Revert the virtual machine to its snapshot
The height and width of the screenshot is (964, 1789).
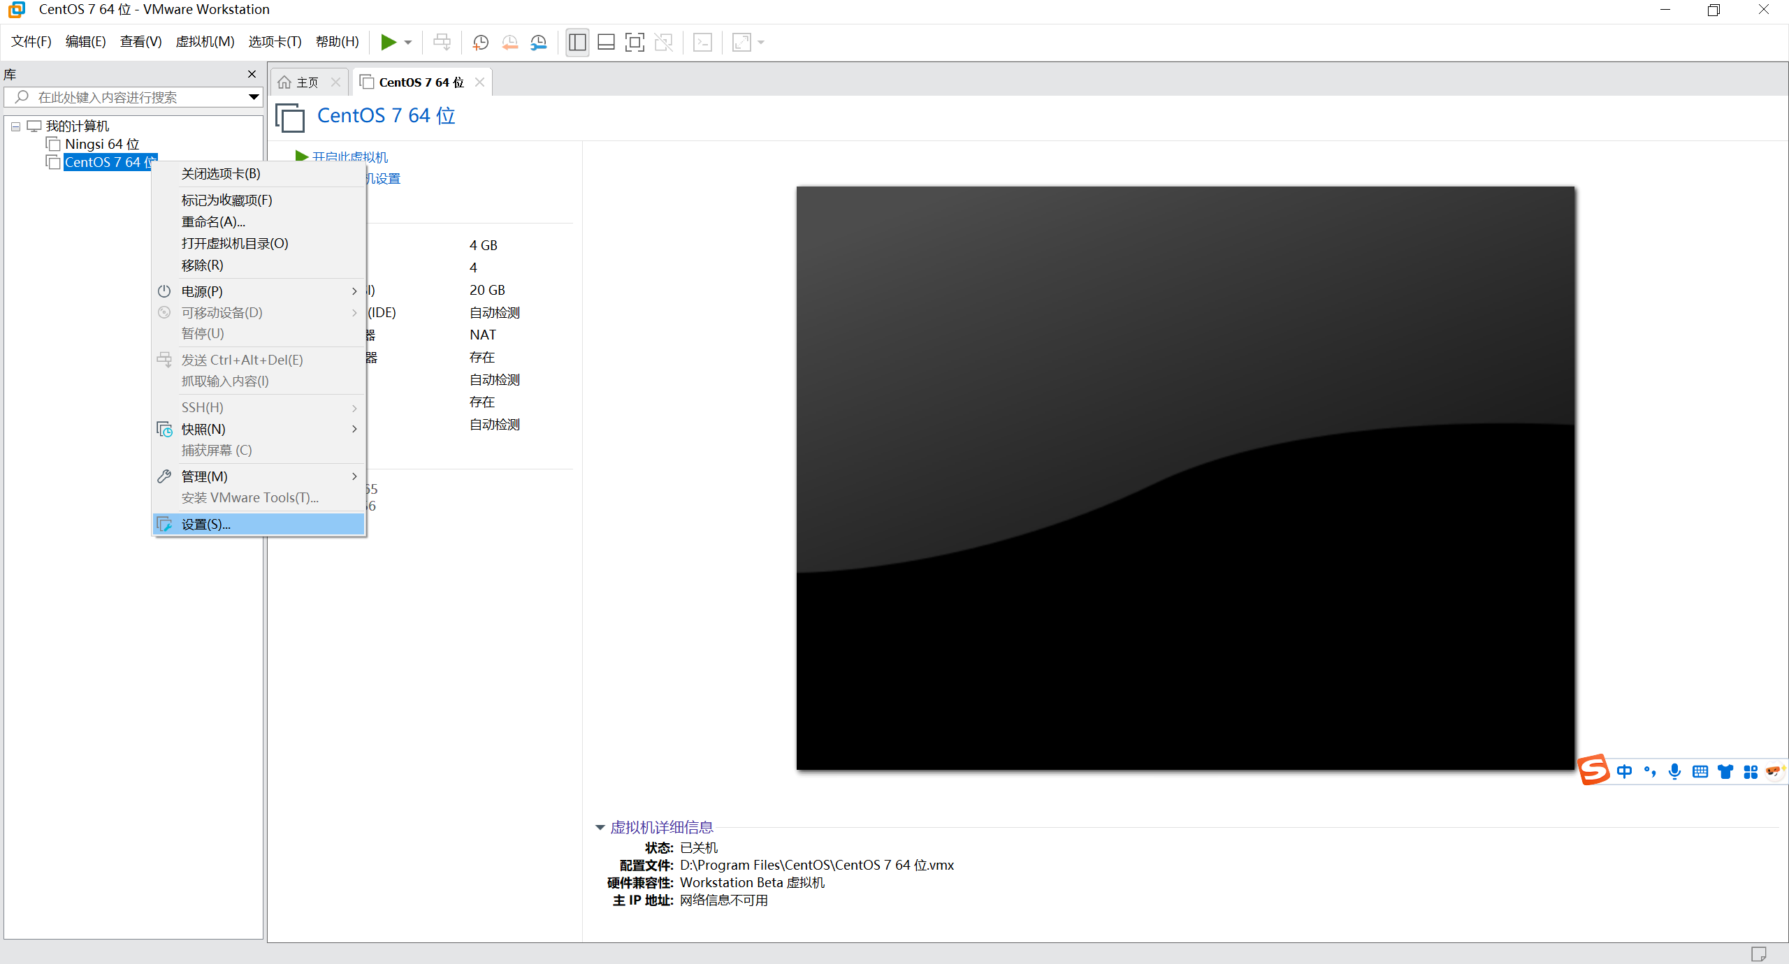coord(509,42)
